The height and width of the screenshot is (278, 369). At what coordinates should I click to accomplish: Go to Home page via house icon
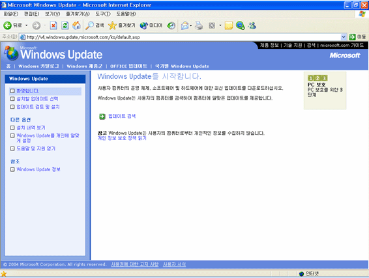(x=76, y=25)
